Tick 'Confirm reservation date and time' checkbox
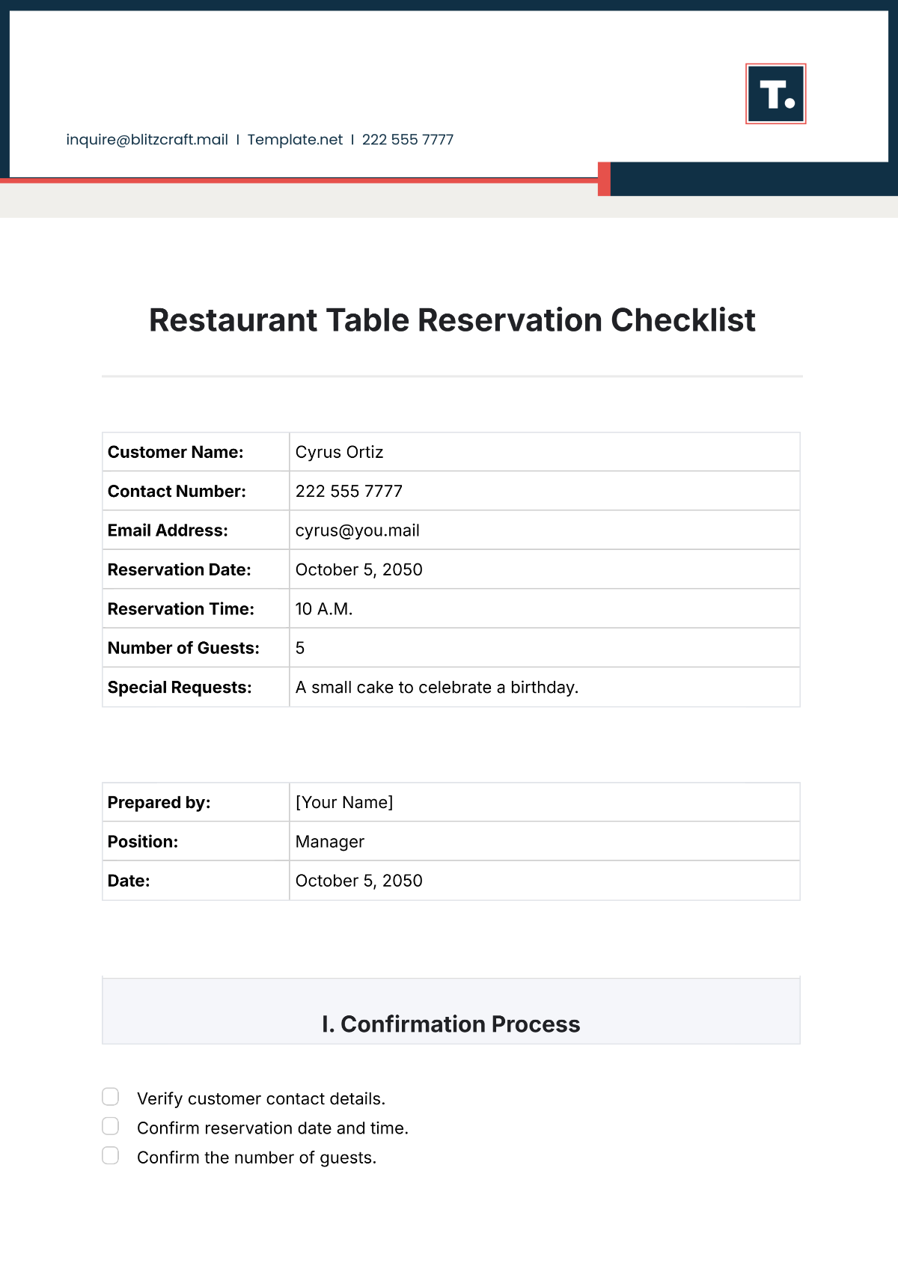This screenshot has height=1269, width=898. [x=111, y=1126]
